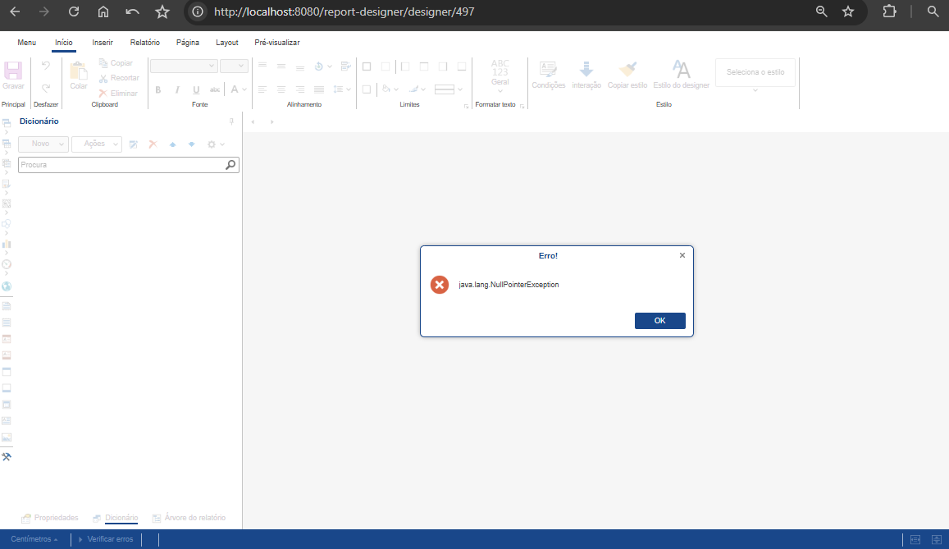Open the border line style dropdown
The width and height of the screenshot is (949, 549).
449,89
